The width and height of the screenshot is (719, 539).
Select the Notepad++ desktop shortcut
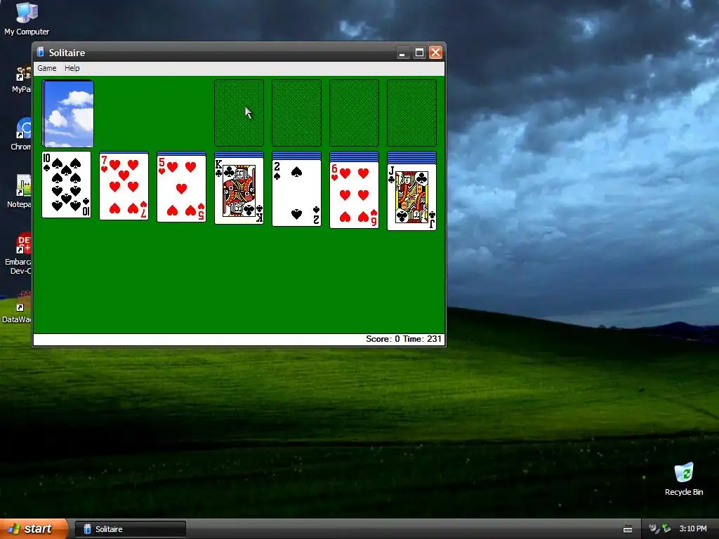pyautogui.click(x=19, y=192)
